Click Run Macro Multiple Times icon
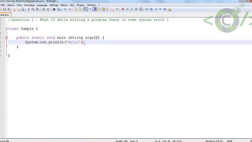Viewport: 252px width, 142px height. 137,9
